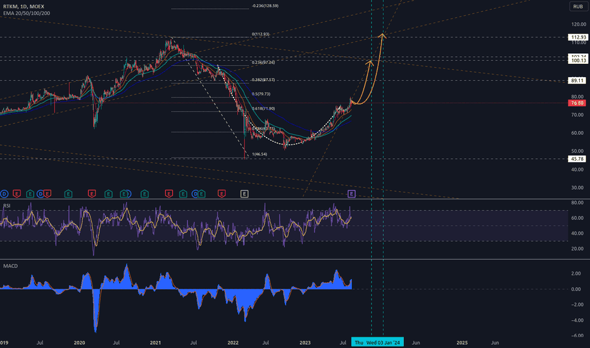This screenshot has height=348, width=590.
Task: Select the RSI indicator label
Action: 7,206
